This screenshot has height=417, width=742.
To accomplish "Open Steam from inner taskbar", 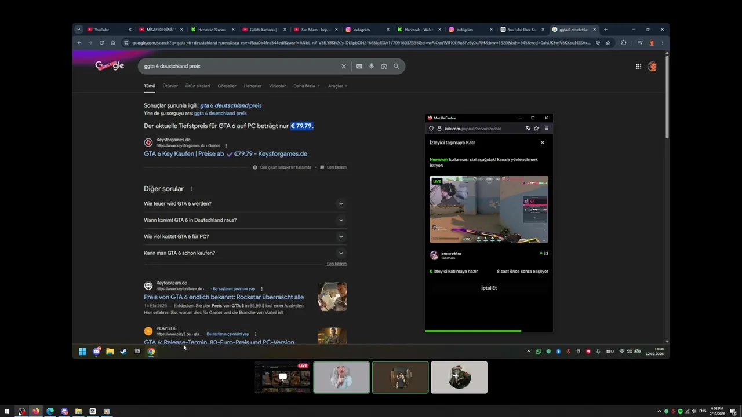I will (x=123, y=351).
